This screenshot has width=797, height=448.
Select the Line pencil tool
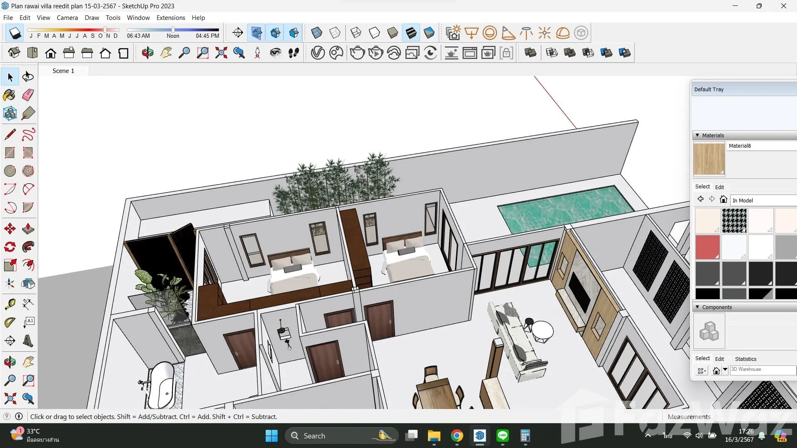click(x=10, y=134)
